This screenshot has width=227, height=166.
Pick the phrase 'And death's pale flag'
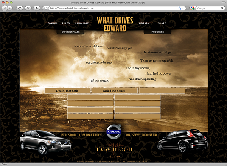point(143,79)
